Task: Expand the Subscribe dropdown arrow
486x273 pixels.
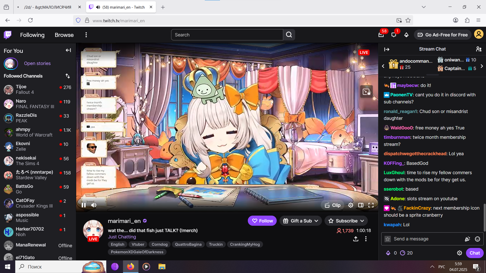Action: pyautogui.click(x=362, y=221)
